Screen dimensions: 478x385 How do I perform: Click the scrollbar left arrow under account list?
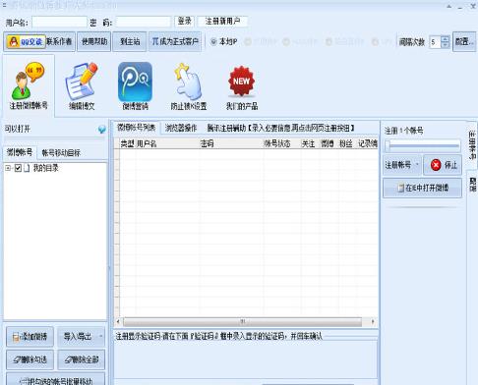118,322
